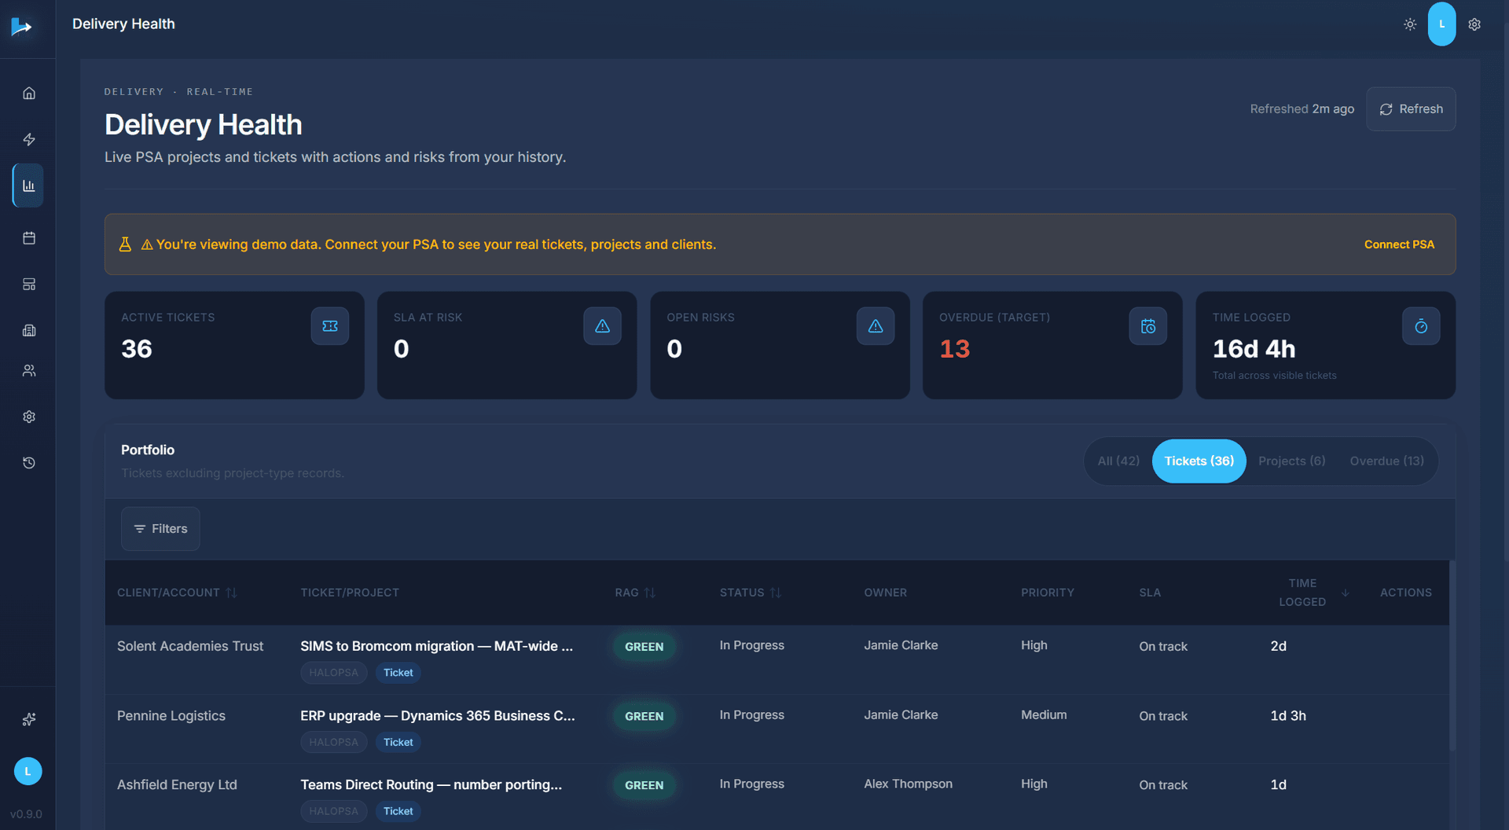Open the ERP upgrade Dynamics 365 ticket
Viewport: 1509px width, 830px height.
click(x=437, y=716)
